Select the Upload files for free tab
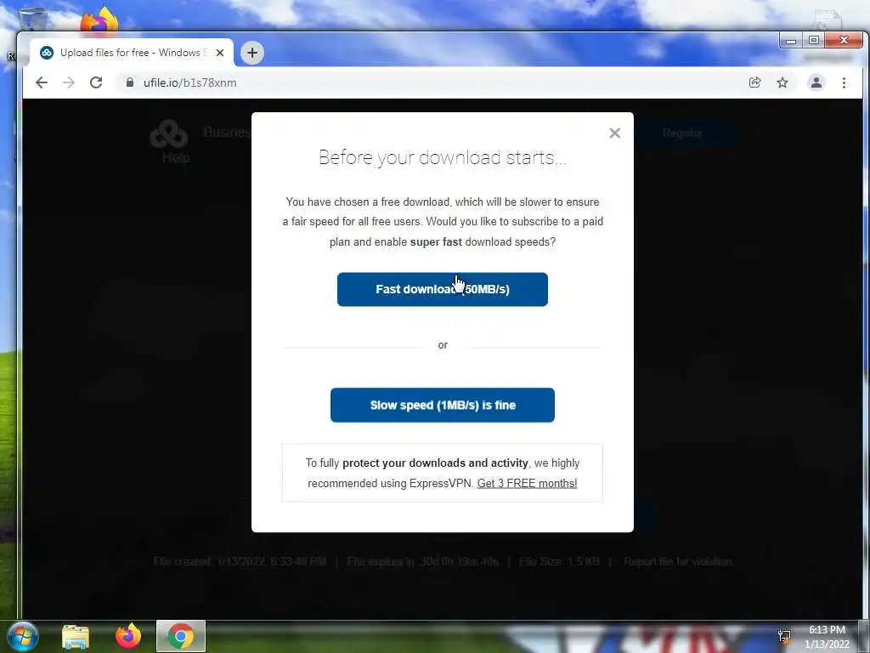Screen dimensions: 870x653 132,53
